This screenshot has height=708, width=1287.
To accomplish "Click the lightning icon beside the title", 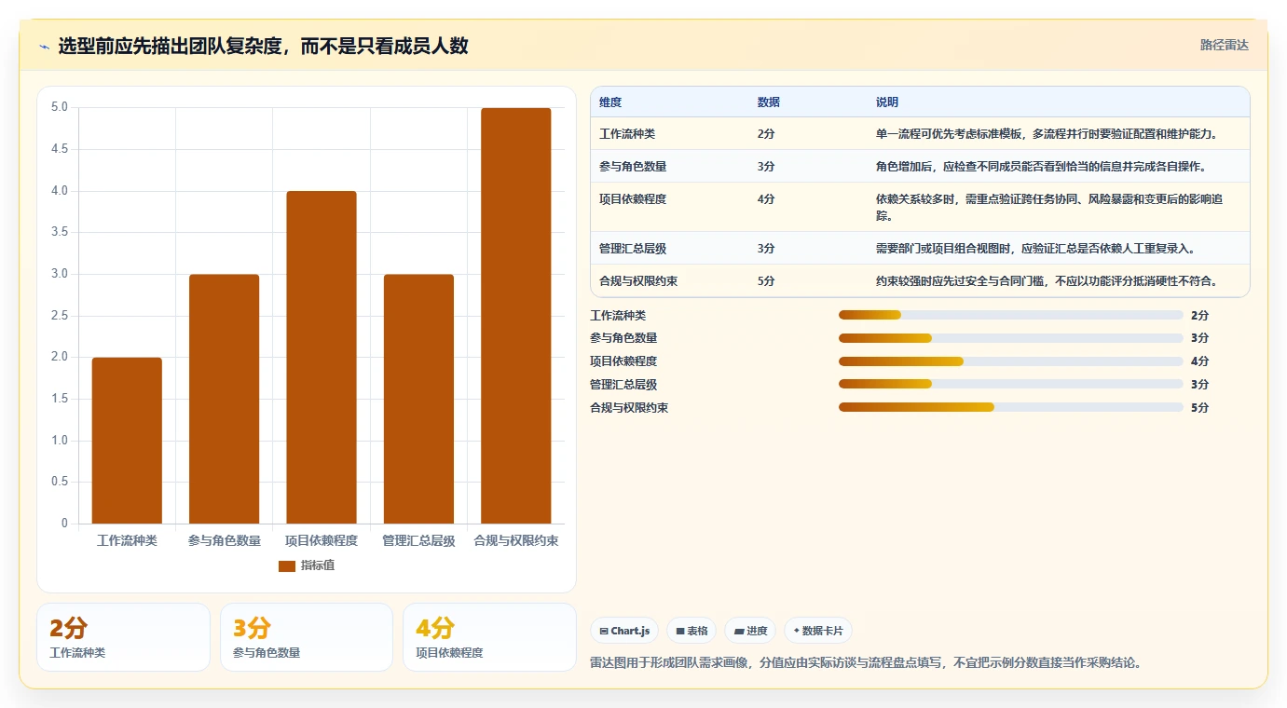I will click(45, 47).
